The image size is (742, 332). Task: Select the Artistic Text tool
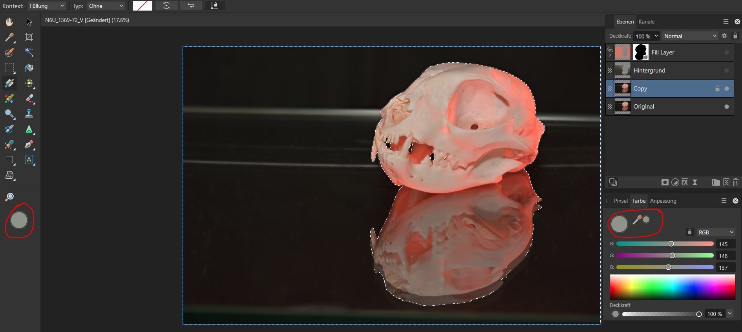pos(29,160)
